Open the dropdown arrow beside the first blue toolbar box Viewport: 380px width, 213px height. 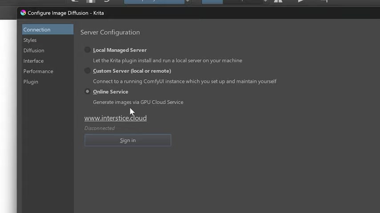[x=187, y=1]
